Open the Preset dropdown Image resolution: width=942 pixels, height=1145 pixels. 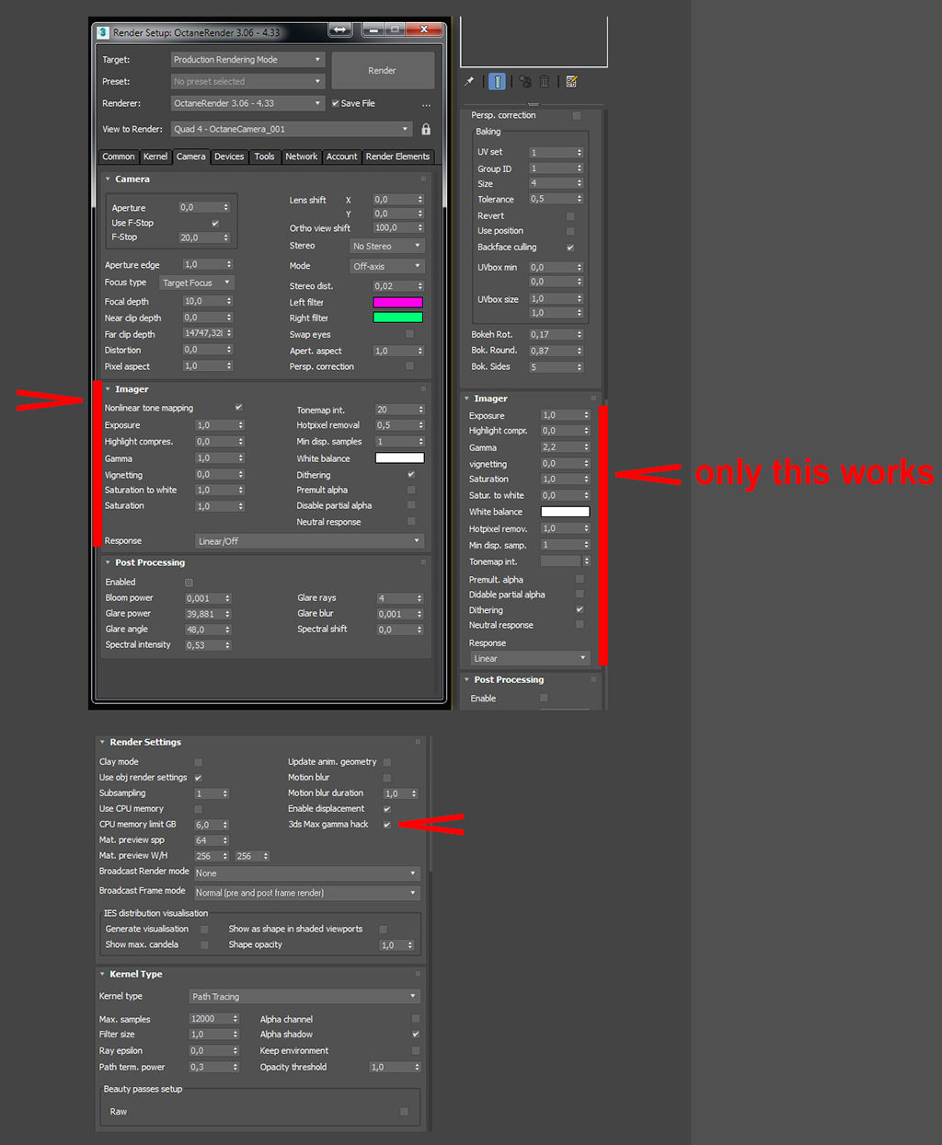tap(248, 81)
